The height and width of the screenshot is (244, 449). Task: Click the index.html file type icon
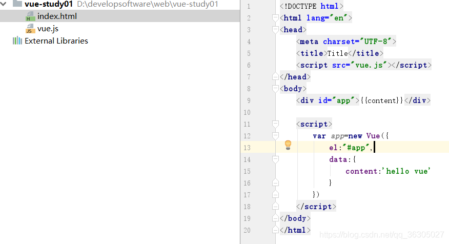30,16
